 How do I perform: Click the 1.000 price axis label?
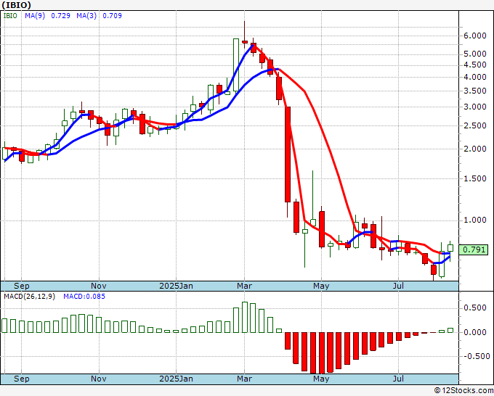[475, 220]
